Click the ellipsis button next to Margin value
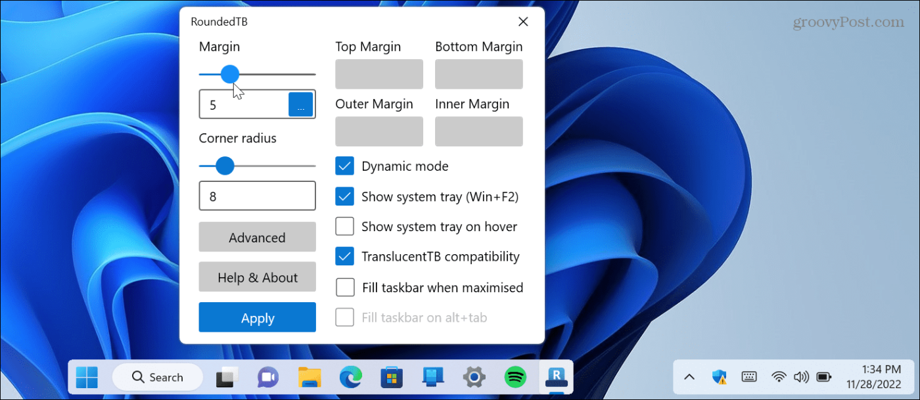 point(301,104)
